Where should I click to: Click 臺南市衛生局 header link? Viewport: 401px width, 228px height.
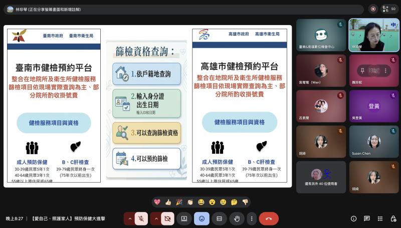point(81,36)
